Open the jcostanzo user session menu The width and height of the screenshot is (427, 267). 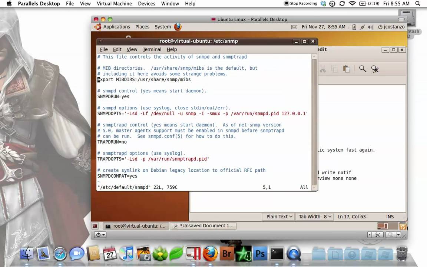click(391, 27)
